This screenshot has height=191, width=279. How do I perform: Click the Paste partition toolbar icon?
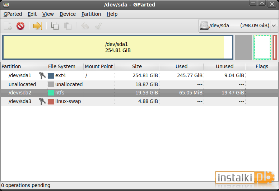(68, 26)
